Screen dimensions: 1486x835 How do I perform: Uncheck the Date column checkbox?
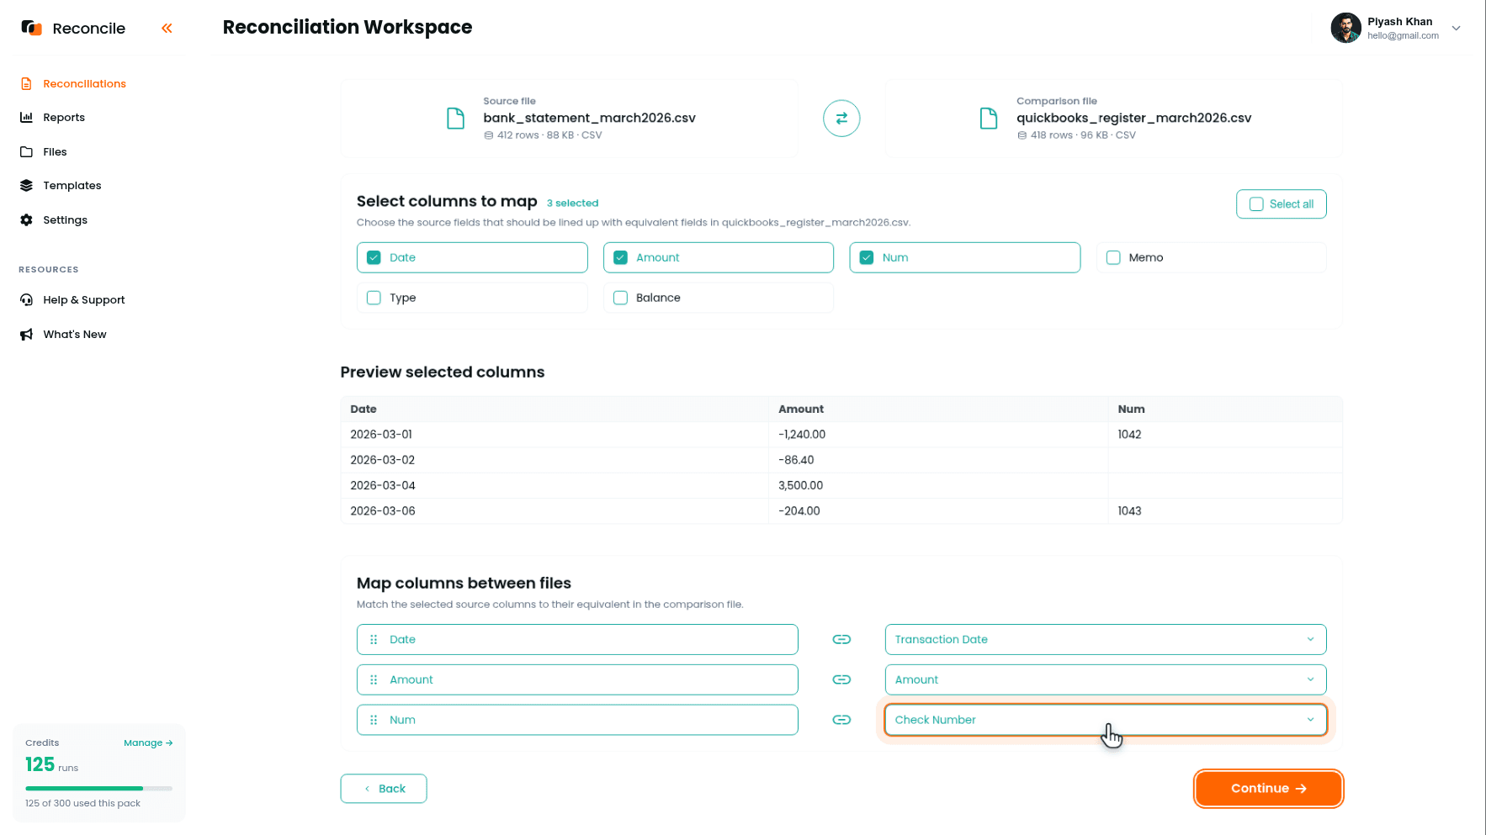374,258
